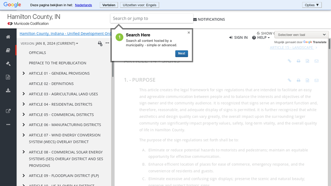Screen dimensions: 331x186
Task: Select Officials in table of contents
Action: pyautogui.click(x=37, y=53)
